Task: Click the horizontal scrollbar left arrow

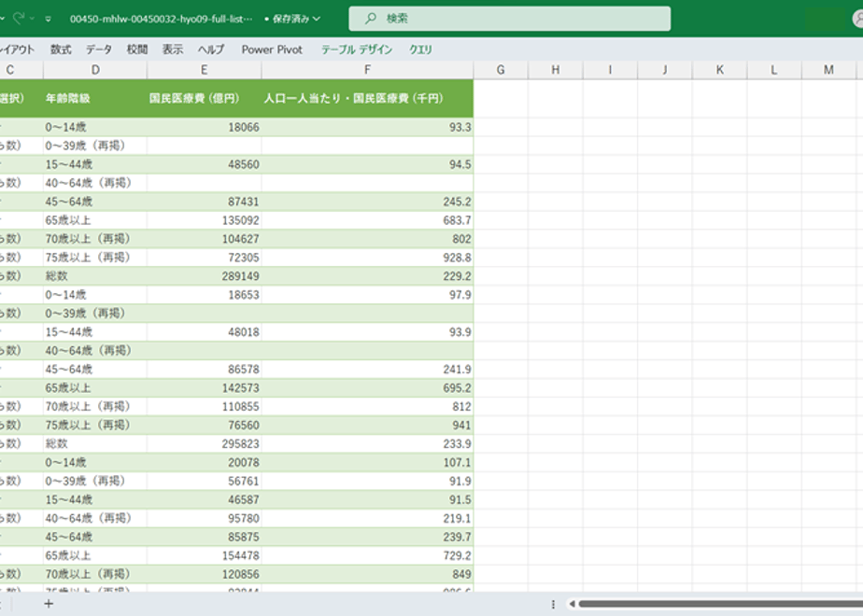Action: (572, 604)
